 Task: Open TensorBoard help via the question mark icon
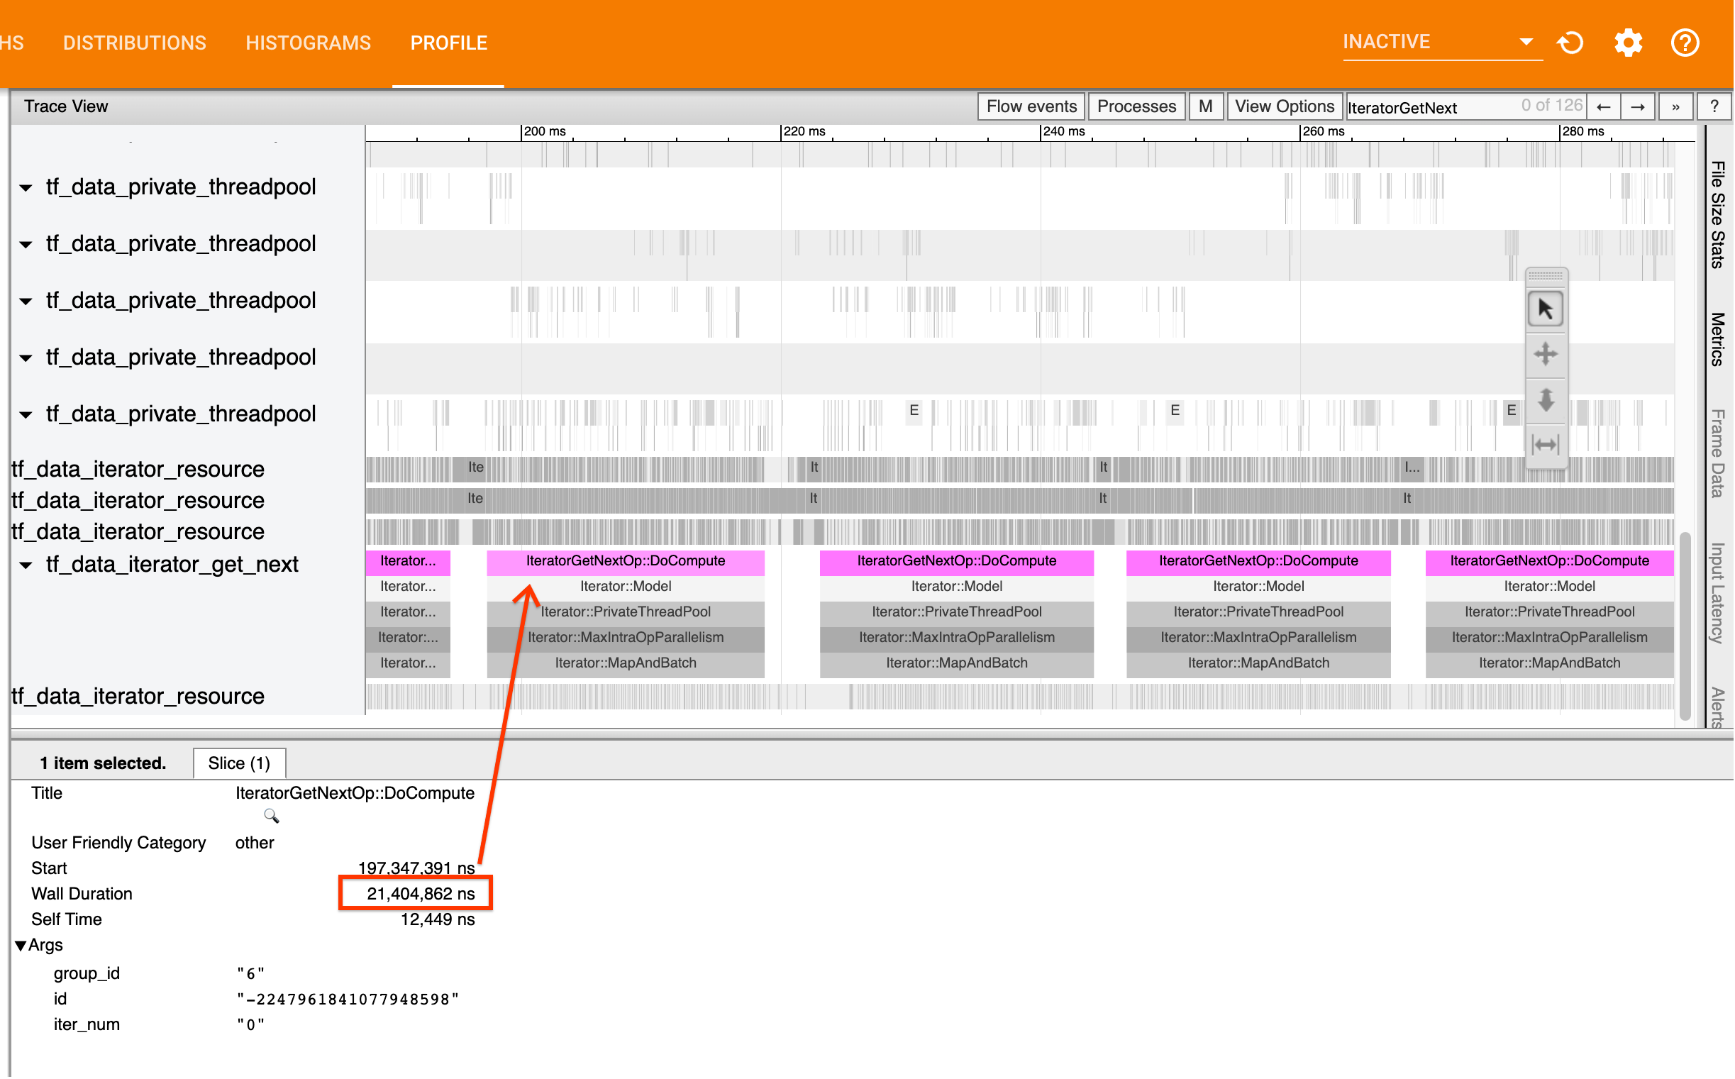(x=1685, y=43)
